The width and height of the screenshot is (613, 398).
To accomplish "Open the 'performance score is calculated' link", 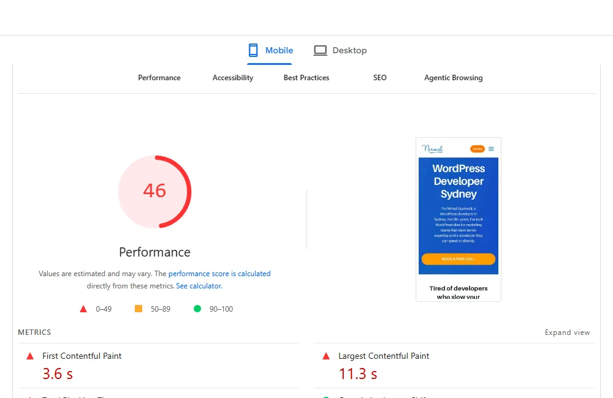I will 219,274.
